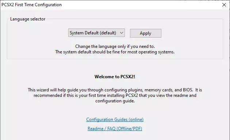
Task: Click the 'Welcome to PCSX2!' heading
Action: click(115, 77)
